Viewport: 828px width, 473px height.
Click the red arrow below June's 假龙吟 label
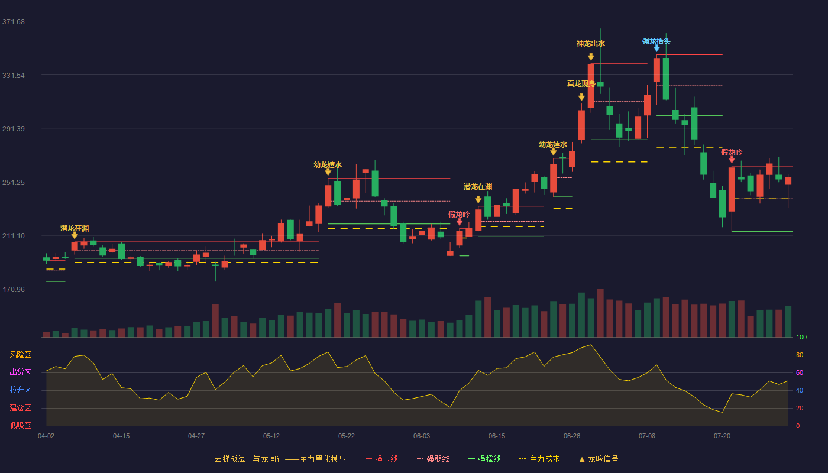pos(460,222)
